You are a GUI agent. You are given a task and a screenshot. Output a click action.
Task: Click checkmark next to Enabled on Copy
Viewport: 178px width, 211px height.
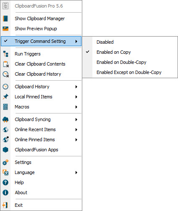coord(87,52)
